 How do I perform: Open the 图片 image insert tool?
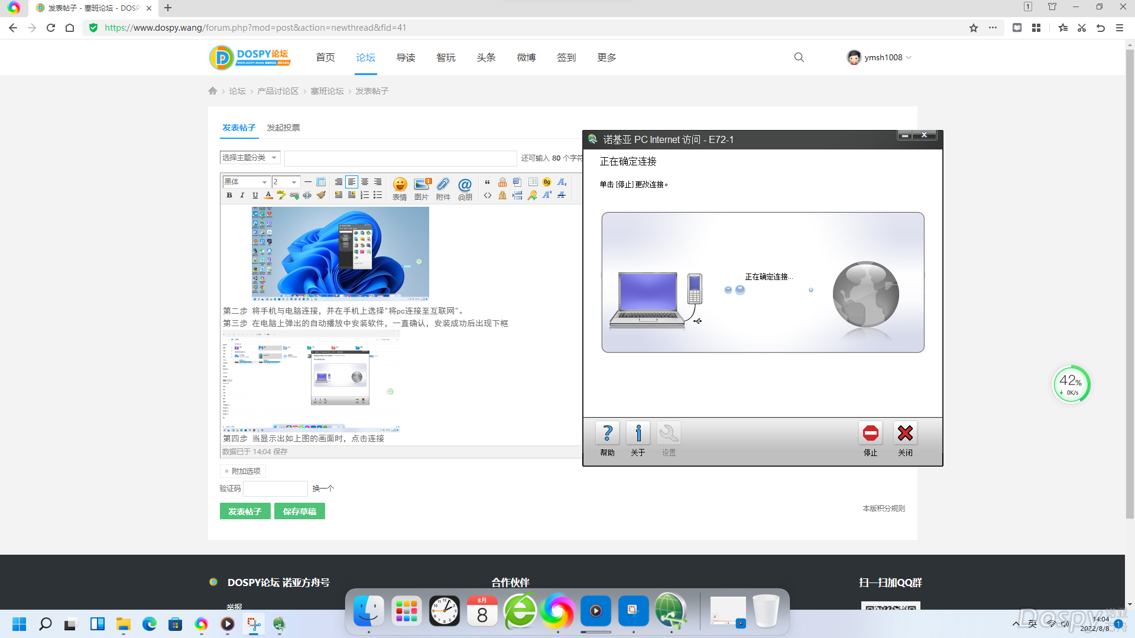(x=421, y=188)
